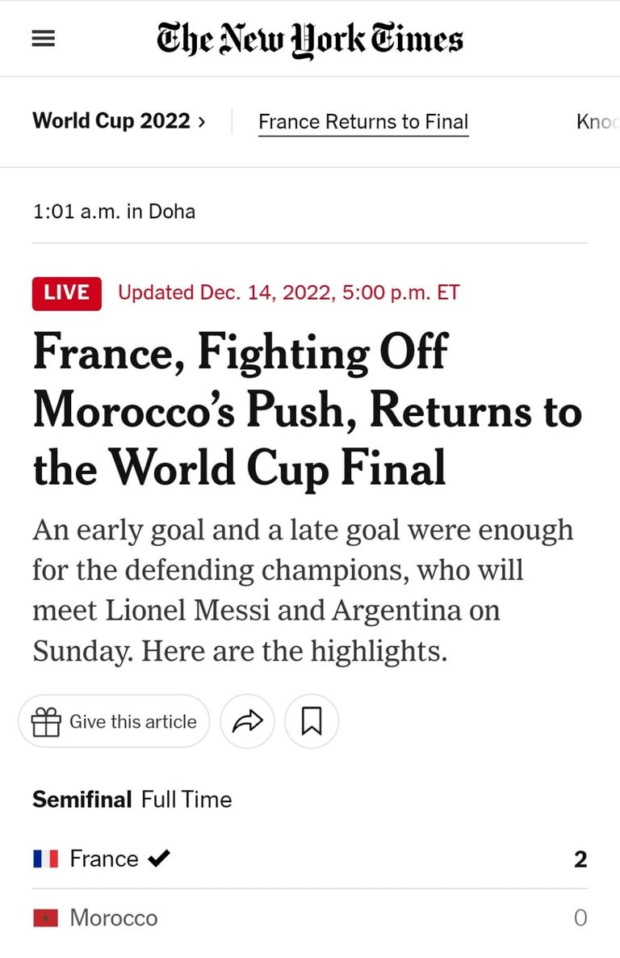The height and width of the screenshot is (958, 620).
Task: Select the France Returns to Final tab
Action: pyautogui.click(x=363, y=122)
